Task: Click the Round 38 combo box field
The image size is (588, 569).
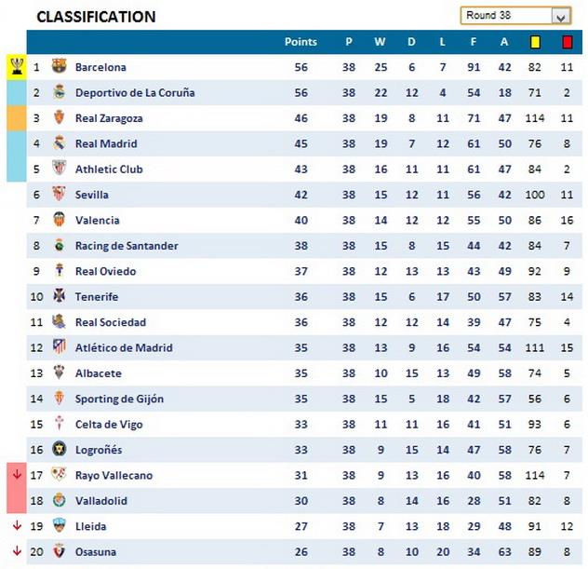Action: click(505, 16)
